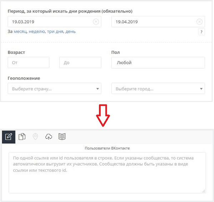Open the copy from files icon
Viewport: 214px width, 202px height.
coord(22,137)
